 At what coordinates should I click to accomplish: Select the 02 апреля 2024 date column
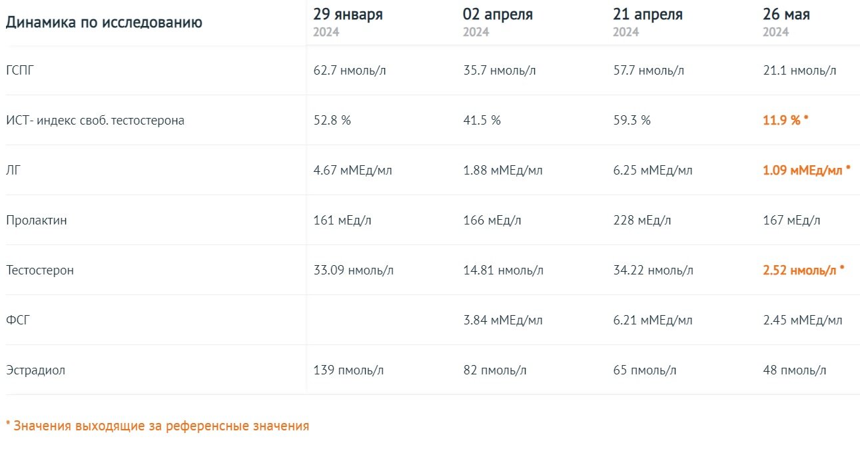tap(498, 22)
